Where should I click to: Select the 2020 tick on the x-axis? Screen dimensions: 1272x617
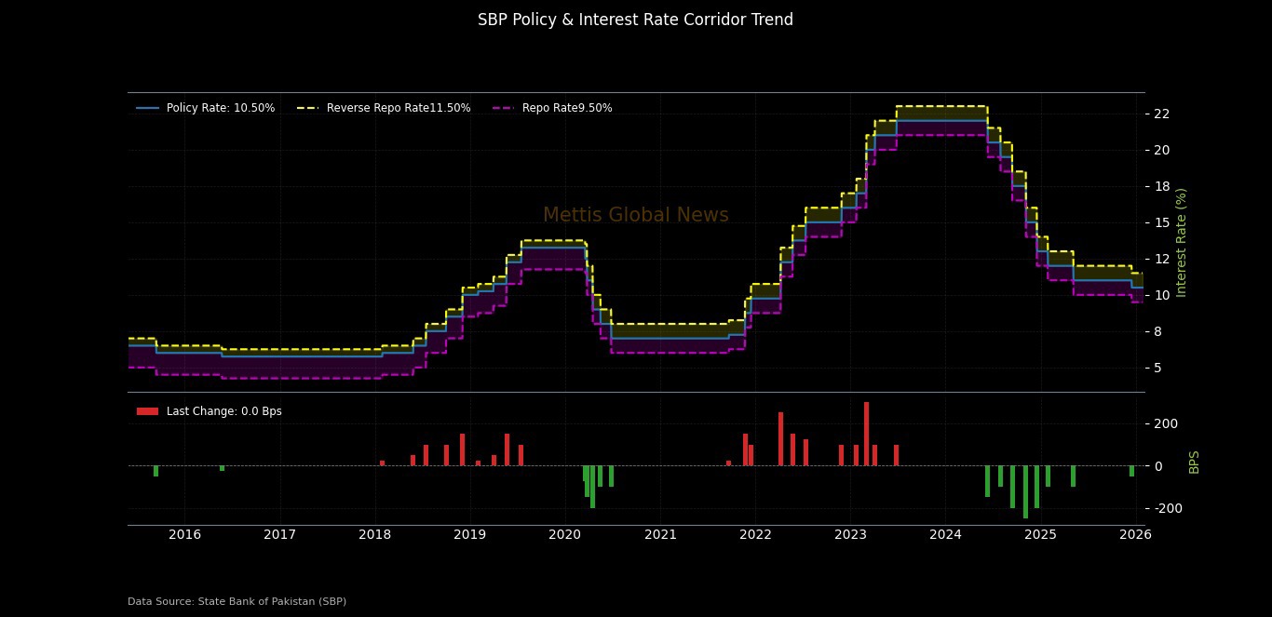(x=565, y=534)
